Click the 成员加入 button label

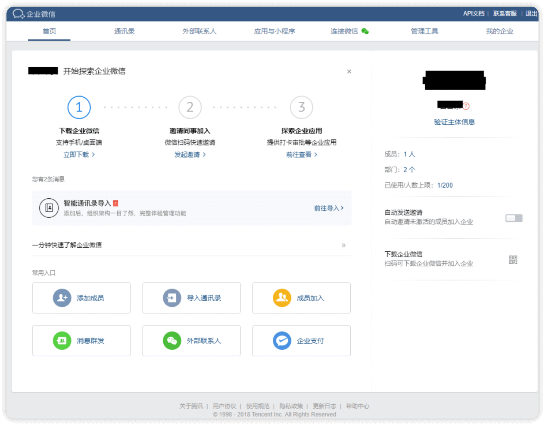click(310, 298)
